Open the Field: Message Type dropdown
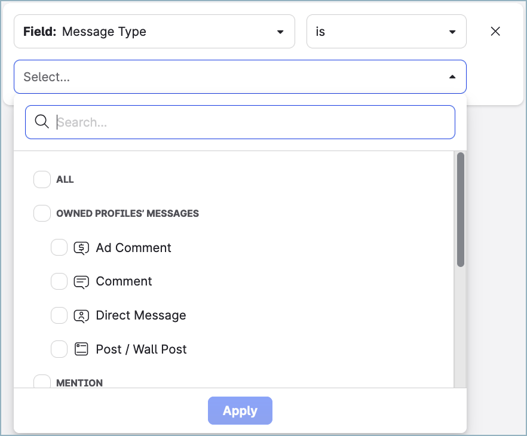This screenshot has width=527, height=436. pos(154,32)
